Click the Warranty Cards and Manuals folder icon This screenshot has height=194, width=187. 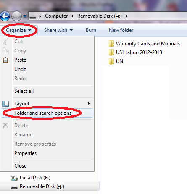click(x=111, y=44)
